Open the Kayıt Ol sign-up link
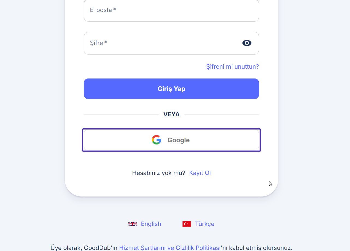Screen dimensions: 350x251 pyautogui.click(x=200, y=173)
